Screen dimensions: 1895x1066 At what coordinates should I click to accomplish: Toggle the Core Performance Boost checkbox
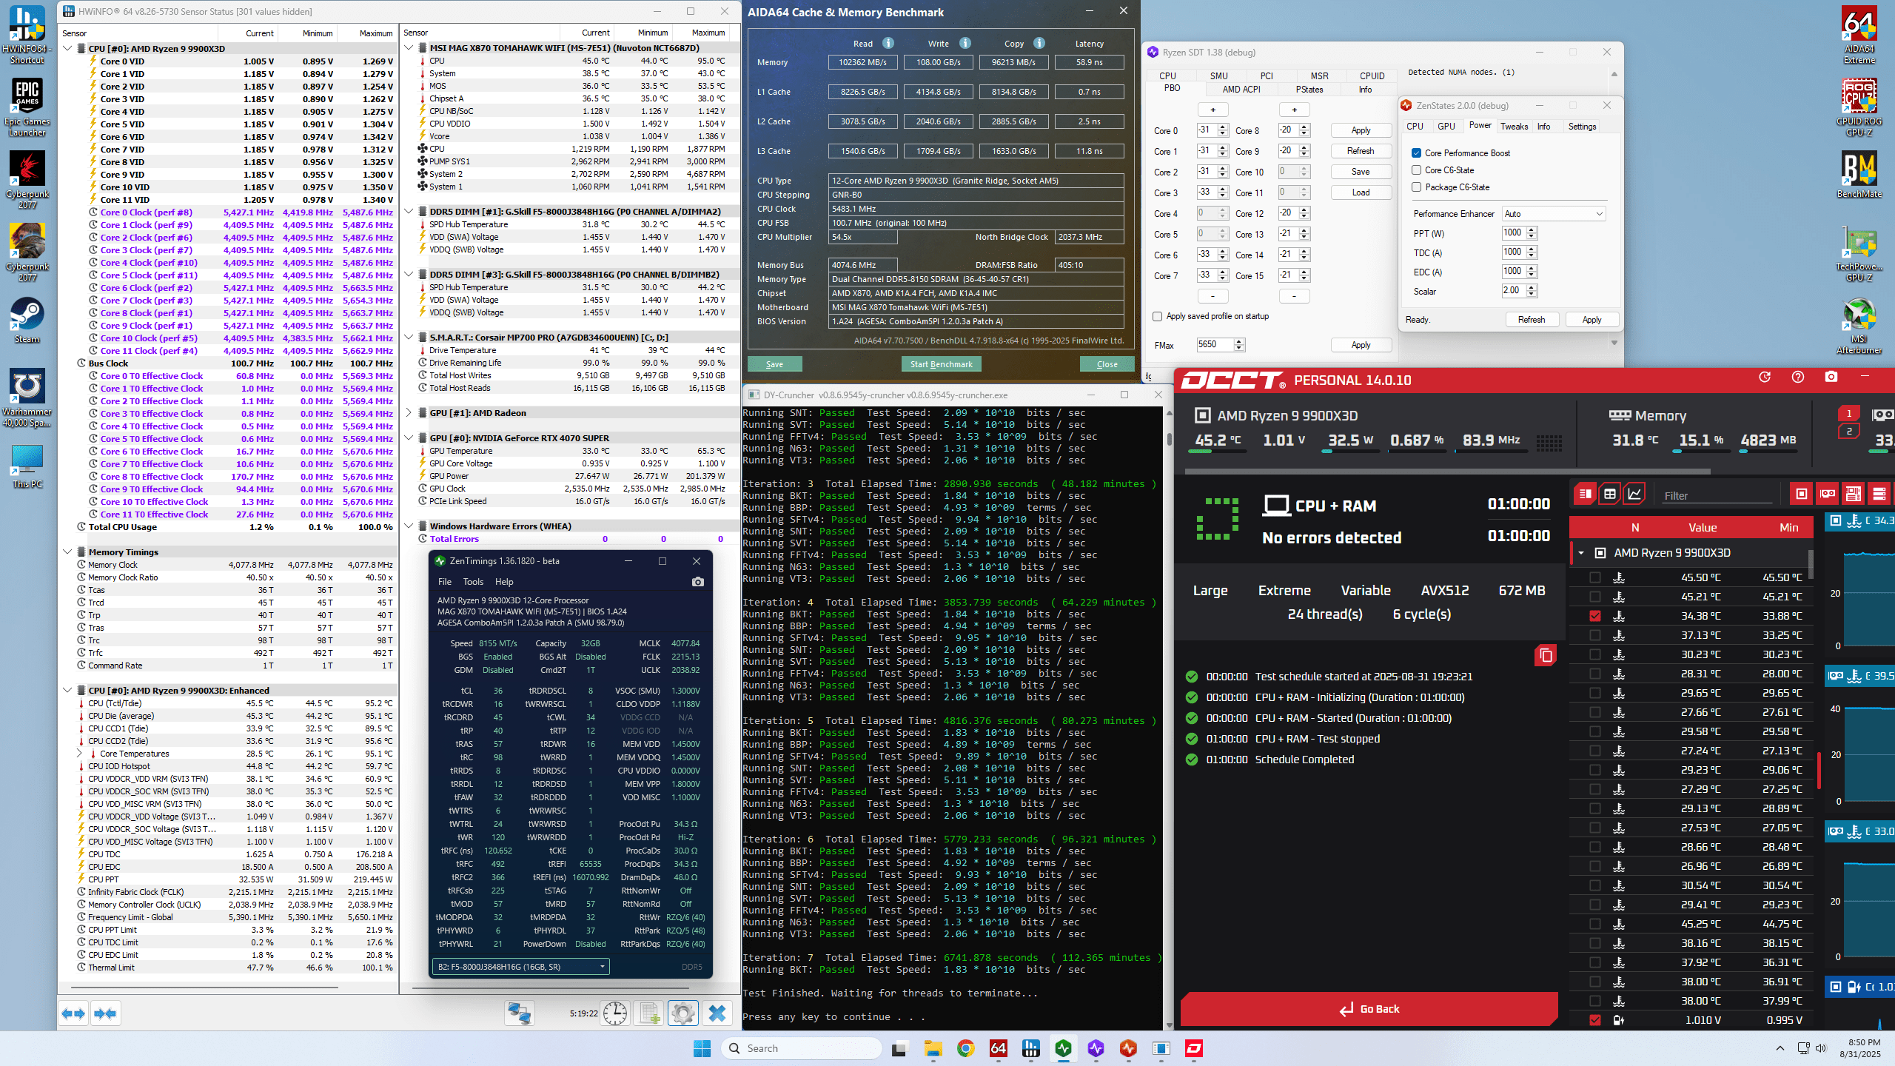pos(1416,153)
